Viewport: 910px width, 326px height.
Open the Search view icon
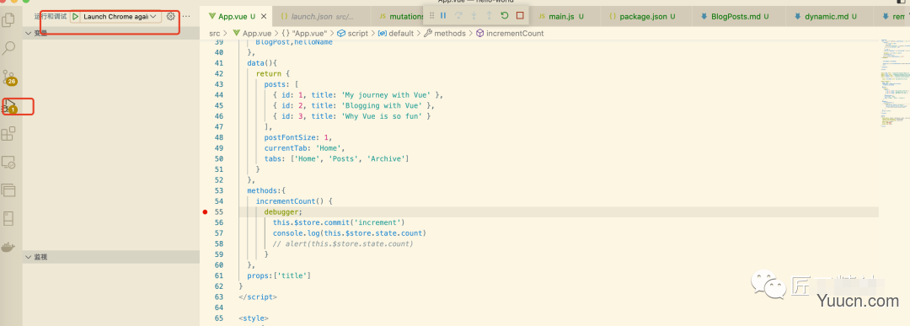[8, 48]
